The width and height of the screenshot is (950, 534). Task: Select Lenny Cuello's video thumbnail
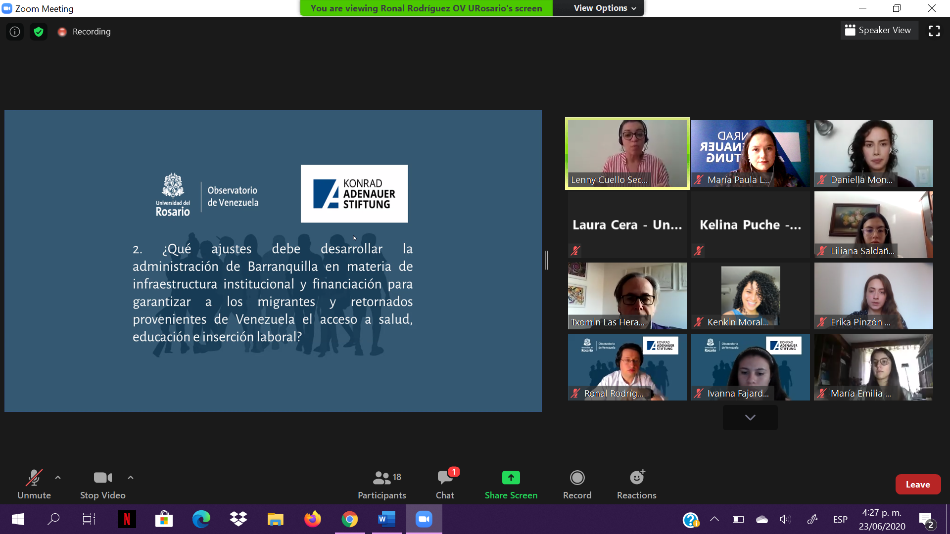(x=627, y=153)
